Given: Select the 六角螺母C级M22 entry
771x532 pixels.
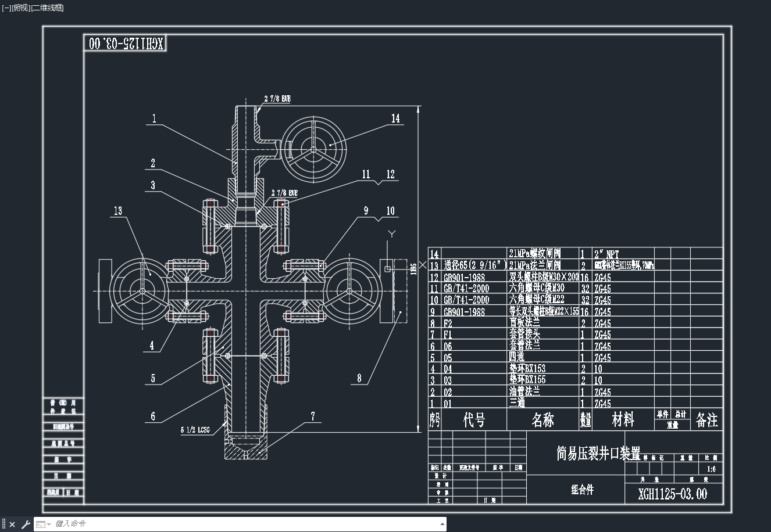Looking at the screenshot, I should click(536, 300).
